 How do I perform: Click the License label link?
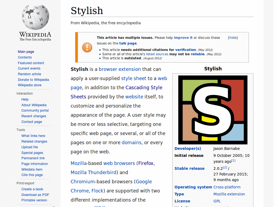(182, 201)
